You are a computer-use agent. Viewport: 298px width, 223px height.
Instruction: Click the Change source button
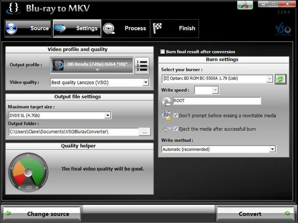point(42,214)
